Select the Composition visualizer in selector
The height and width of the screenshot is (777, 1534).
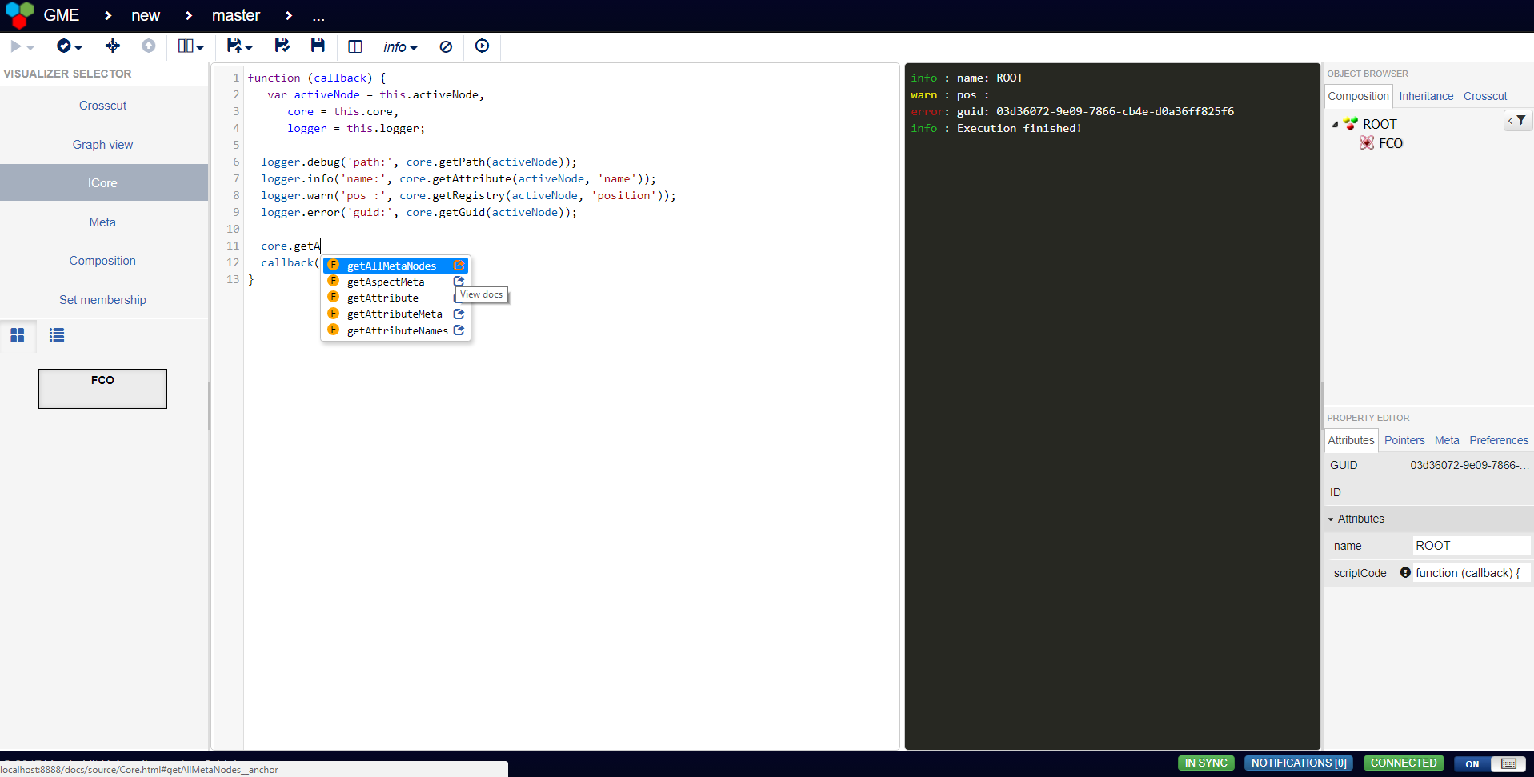coord(102,261)
